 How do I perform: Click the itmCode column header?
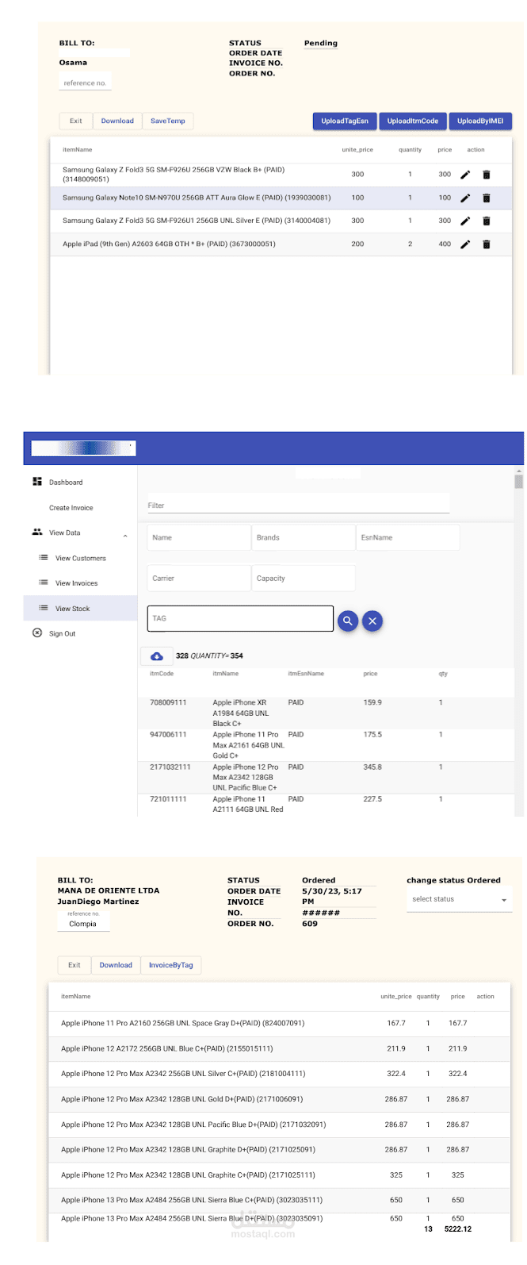click(x=162, y=674)
